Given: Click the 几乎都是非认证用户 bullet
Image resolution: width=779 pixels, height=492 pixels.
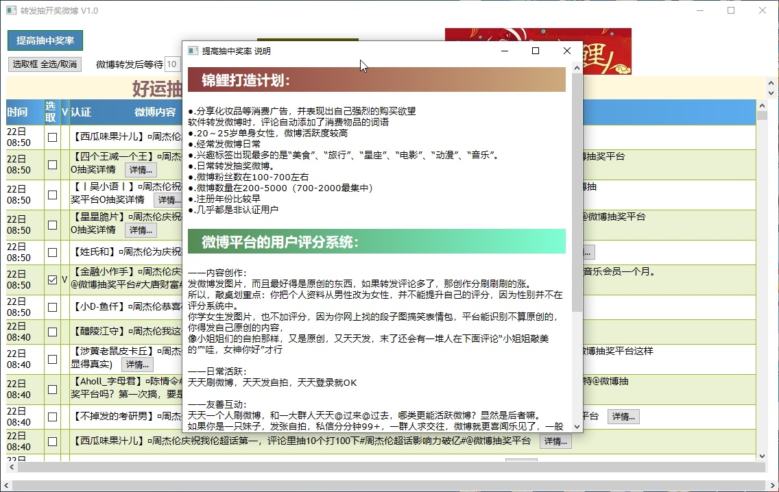Looking at the screenshot, I should coord(234,210).
